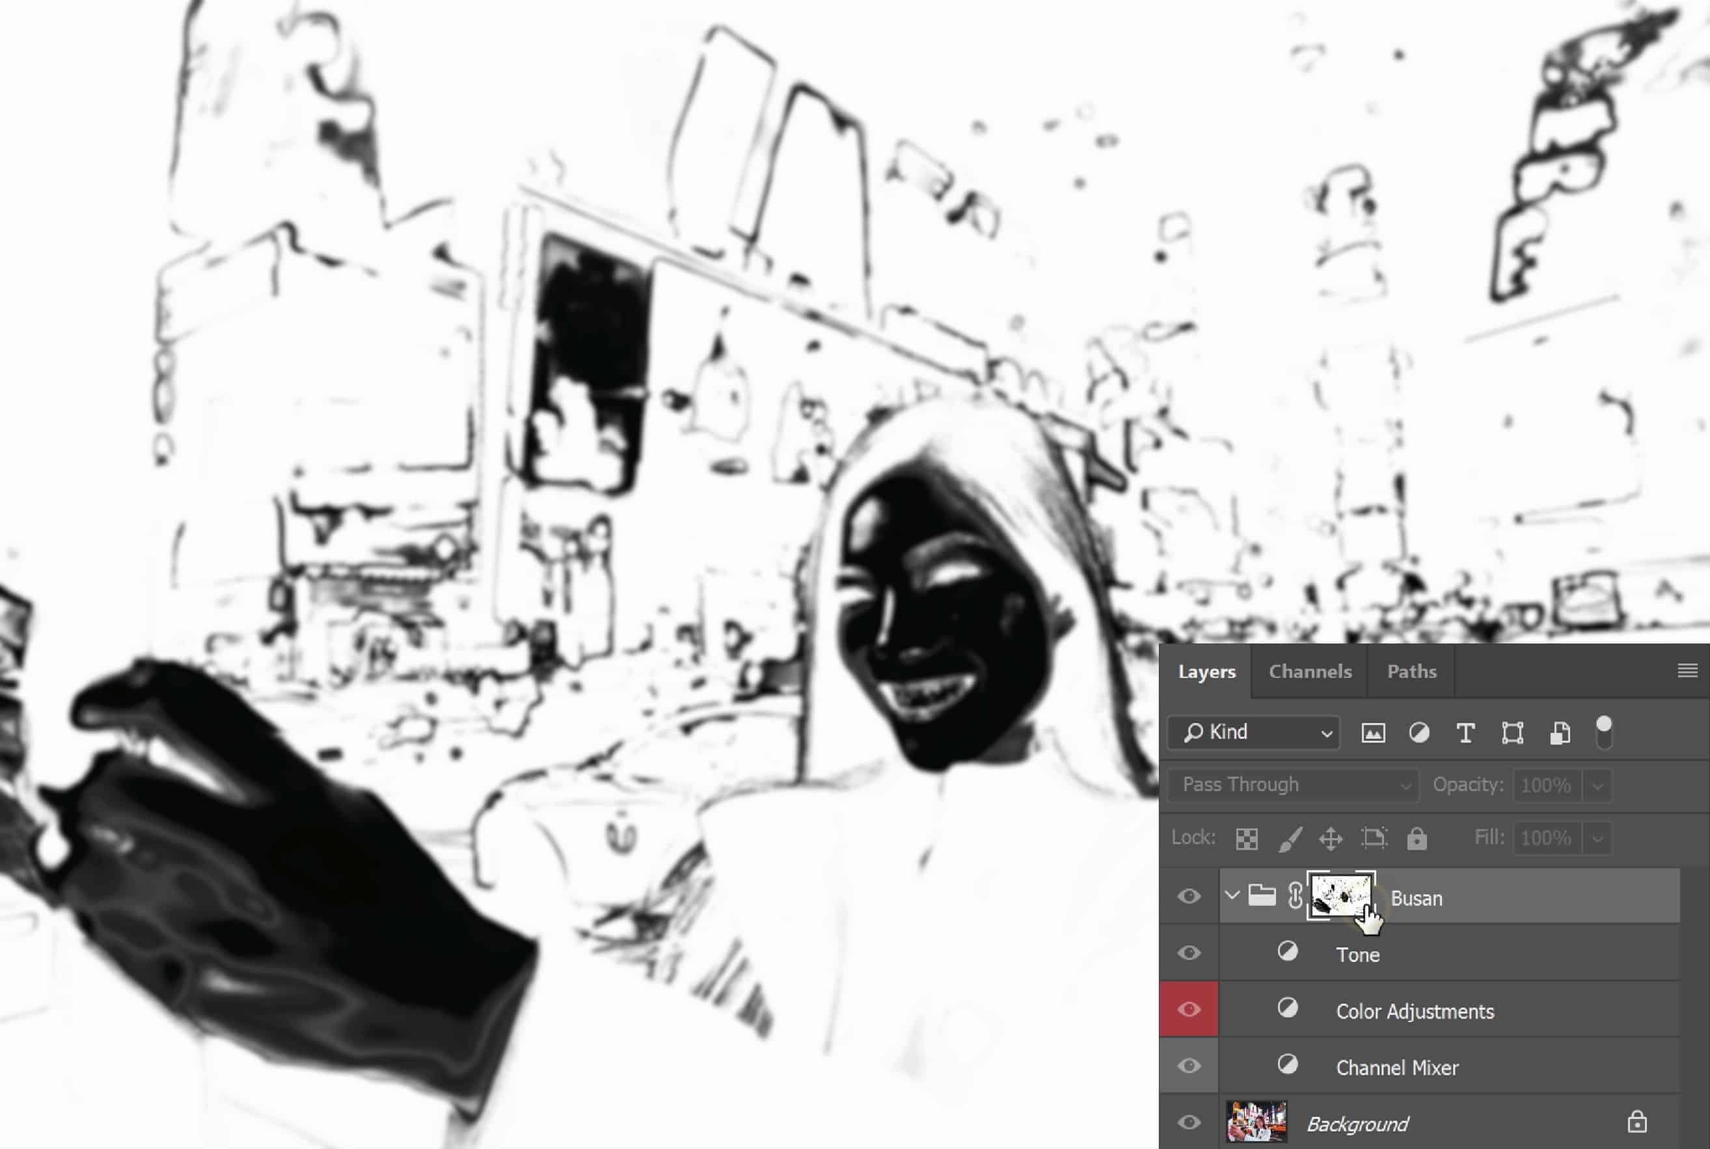Click the Background layer lock icon
This screenshot has width=1710, height=1149.
click(x=1636, y=1122)
